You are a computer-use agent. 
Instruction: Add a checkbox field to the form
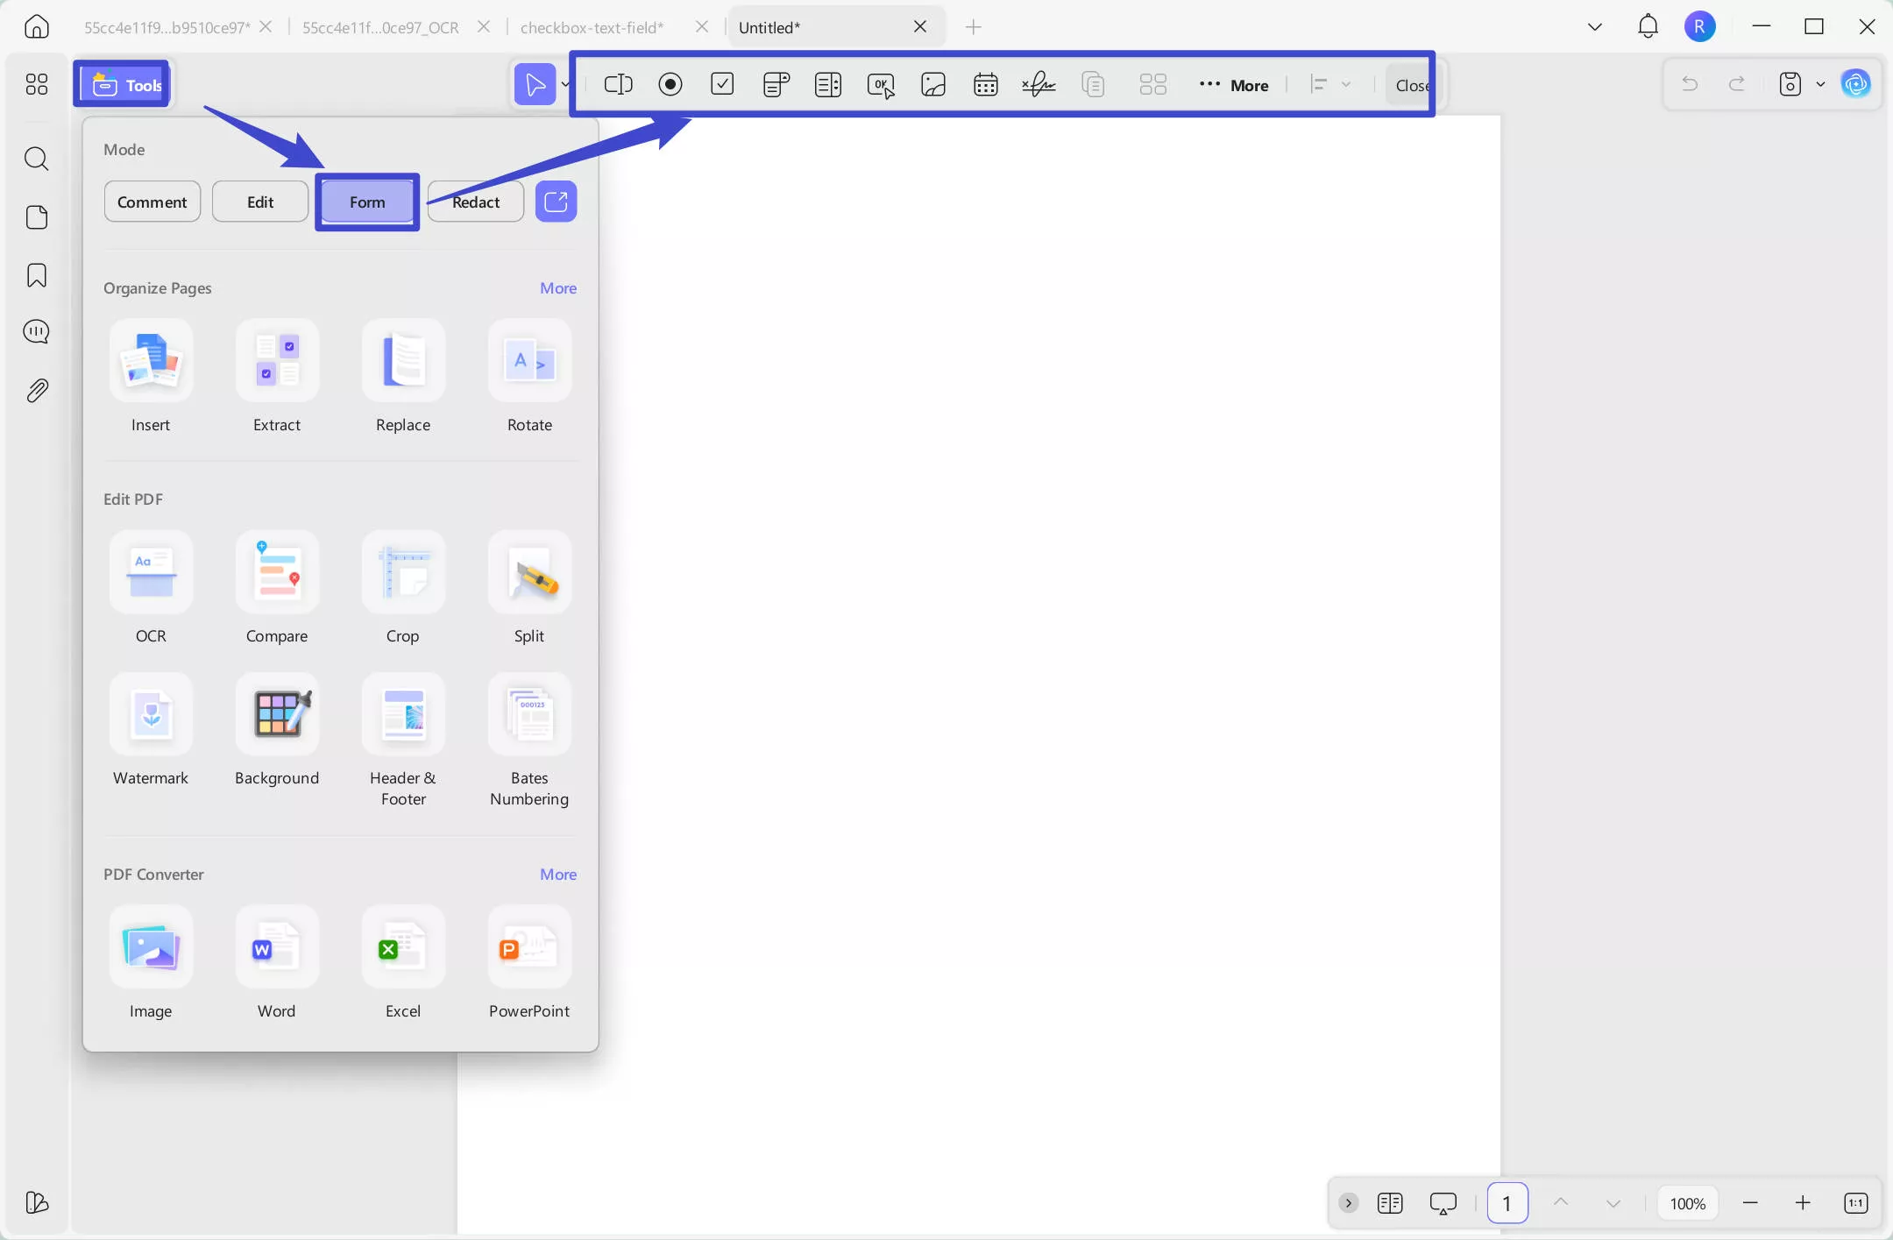pos(721,84)
